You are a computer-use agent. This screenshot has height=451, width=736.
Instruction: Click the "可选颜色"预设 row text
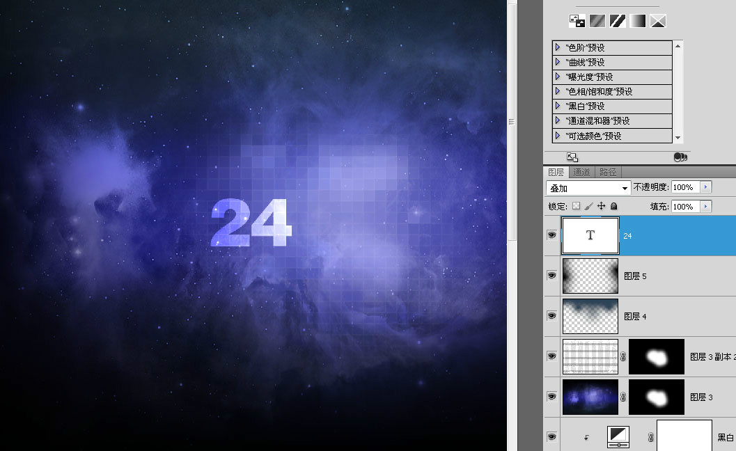pos(593,136)
